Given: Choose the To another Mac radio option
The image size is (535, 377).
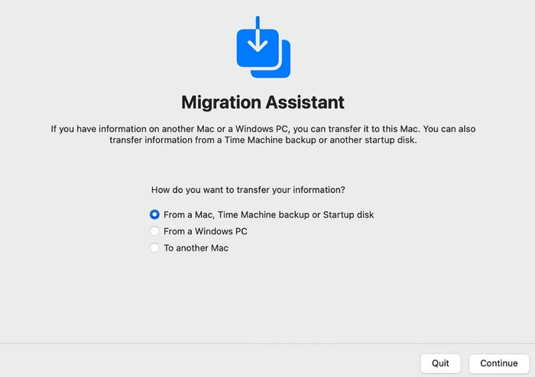Looking at the screenshot, I should pos(154,247).
